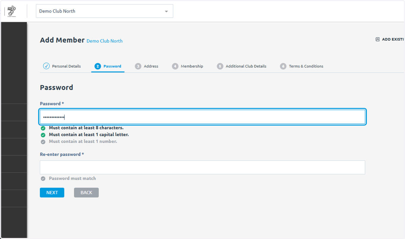Click the 8 characters rule green check
The image size is (405, 239).
[x=43, y=128]
